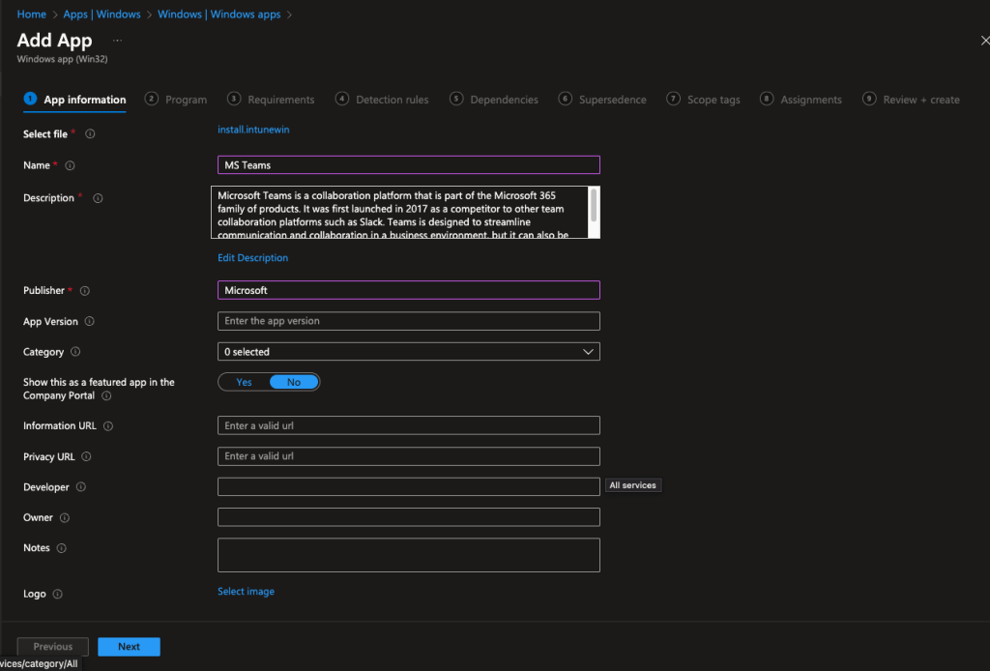Image resolution: width=990 pixels, height=671 pixels.
Task: Go to the Assignments tab
Action: coord(810,100)
